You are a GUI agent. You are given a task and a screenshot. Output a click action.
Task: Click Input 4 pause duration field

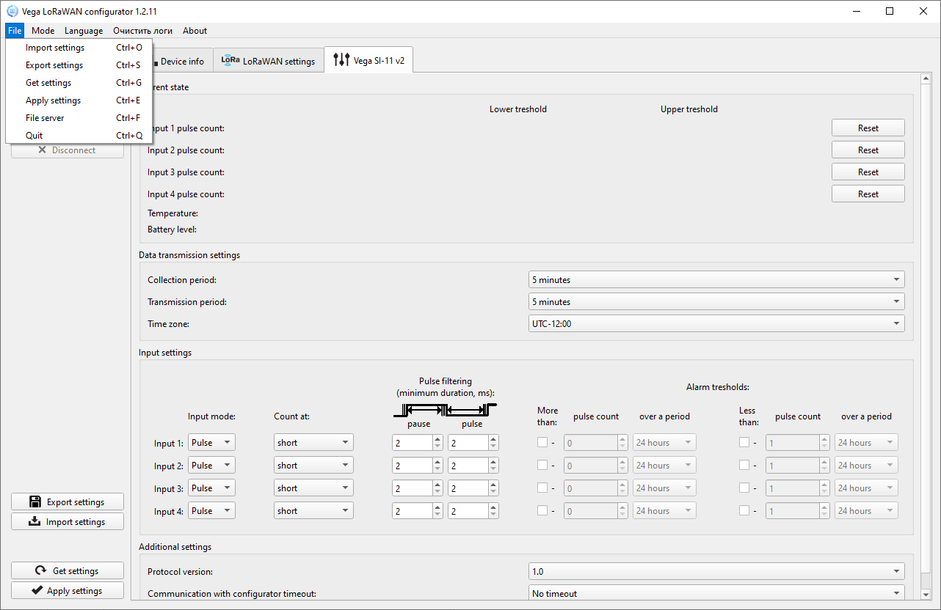tap(412, 511)
